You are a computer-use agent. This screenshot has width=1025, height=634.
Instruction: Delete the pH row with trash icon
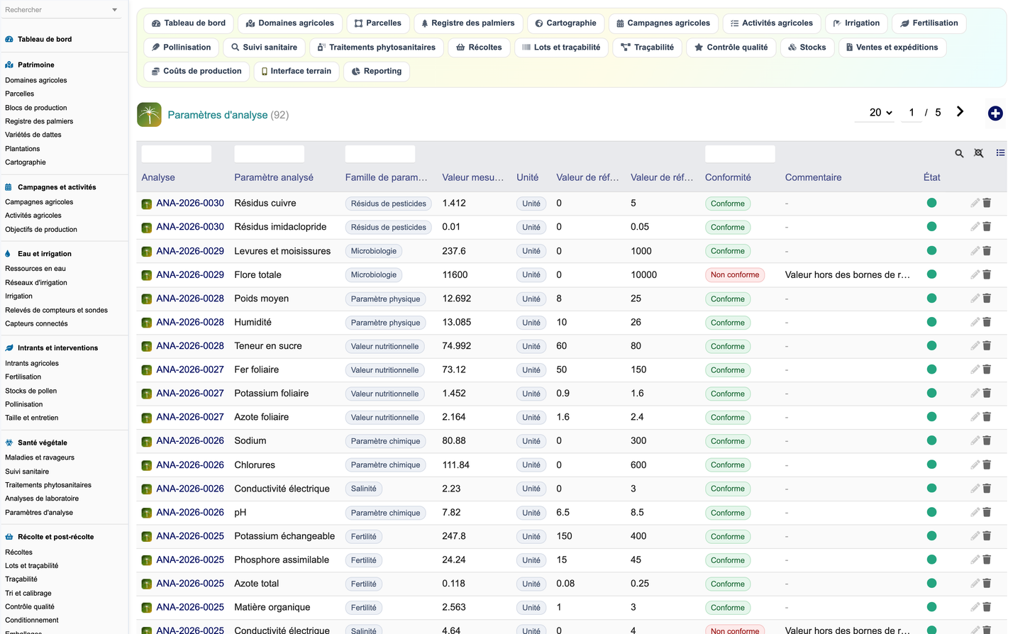point(987,512)
